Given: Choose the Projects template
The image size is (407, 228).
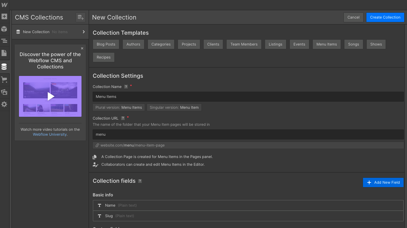Looking at the screenshot, I should (189, 44).
